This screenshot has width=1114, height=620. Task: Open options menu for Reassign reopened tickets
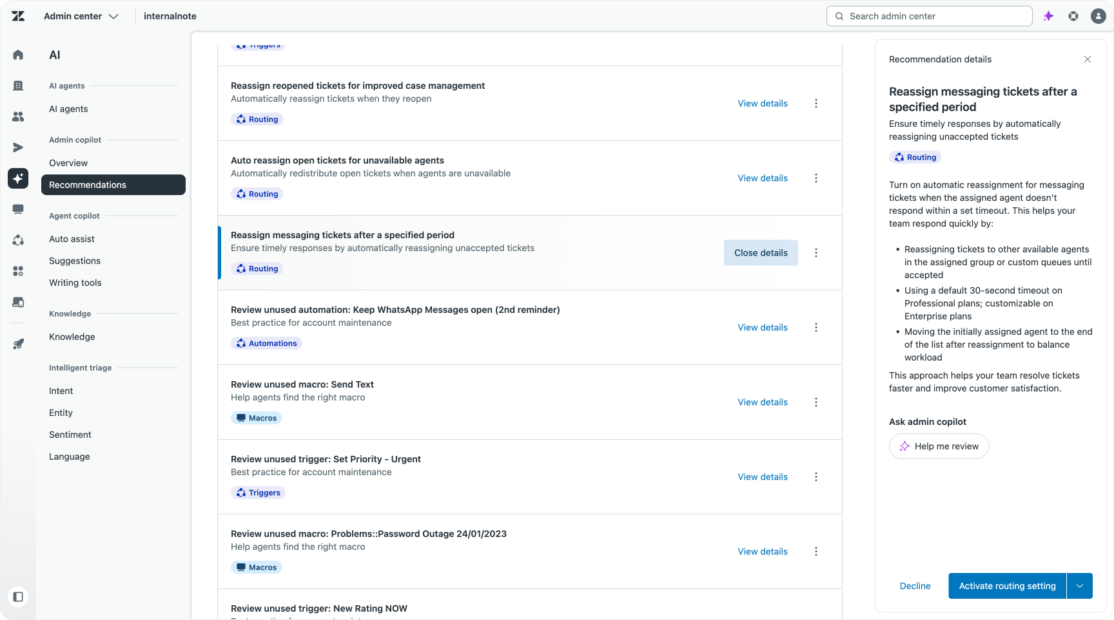[816, 104]
